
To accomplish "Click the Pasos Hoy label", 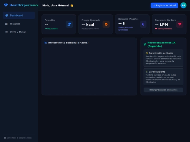I will pos(50,20).
